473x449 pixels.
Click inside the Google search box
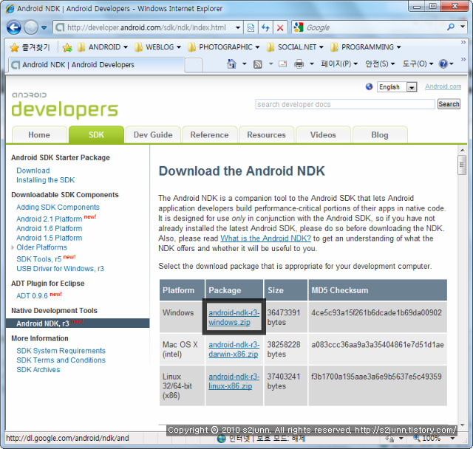coord(374,28)
